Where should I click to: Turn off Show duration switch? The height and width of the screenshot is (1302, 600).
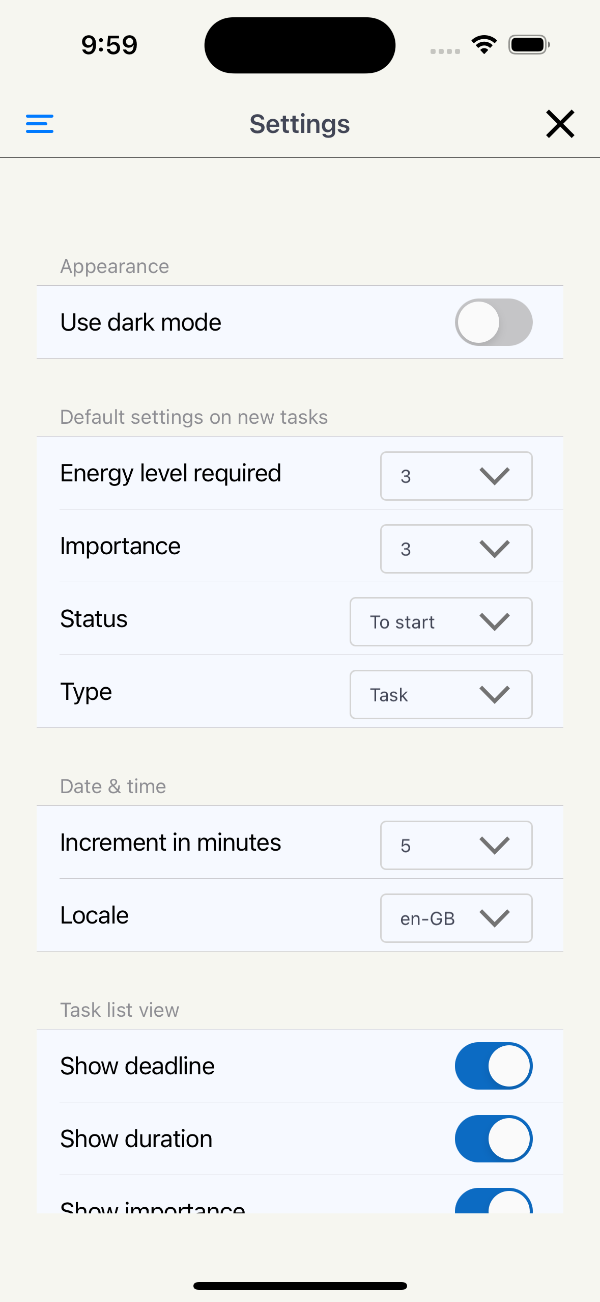(493, 1138)
